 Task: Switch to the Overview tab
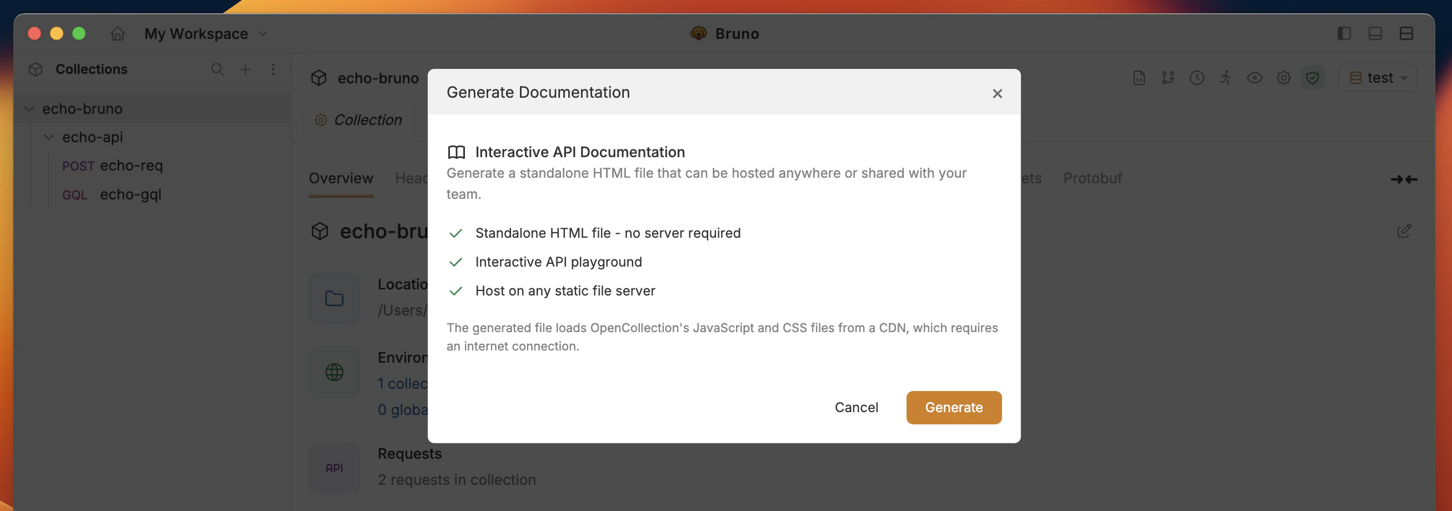pos(341,178)
